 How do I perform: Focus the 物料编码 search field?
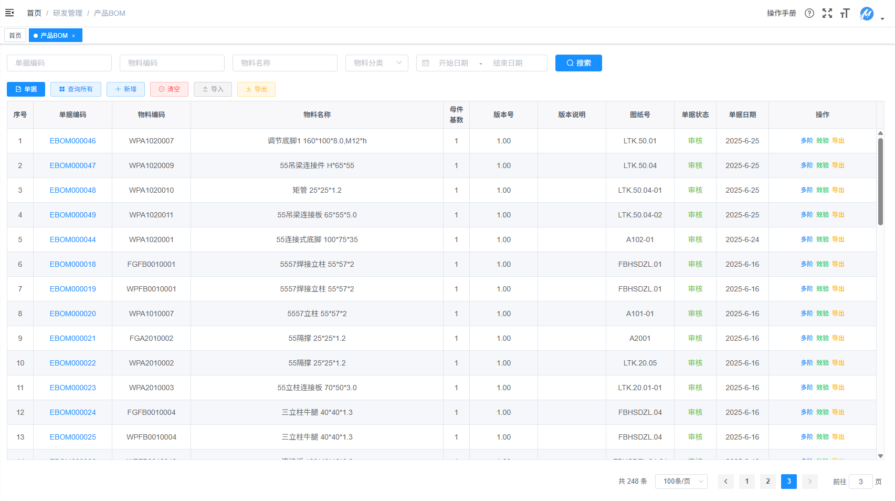(x=172, y=63)
